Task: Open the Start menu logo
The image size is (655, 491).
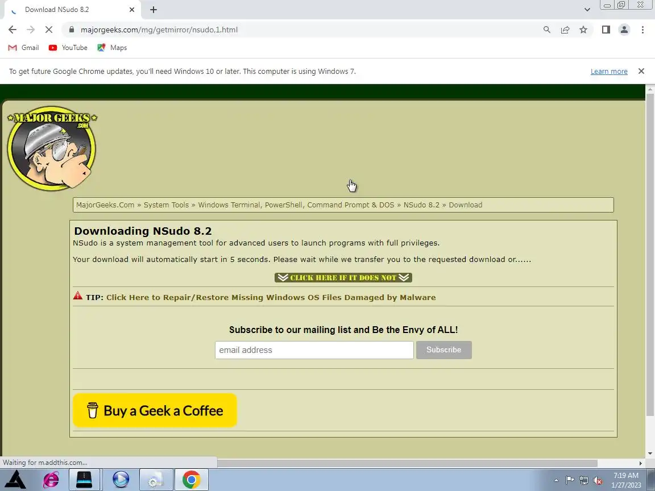Action: (15, 479)
